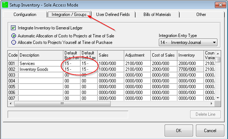Viewport: 228px width, 139px height.
Task: Click code cell 007
Action: pos(13,98)
